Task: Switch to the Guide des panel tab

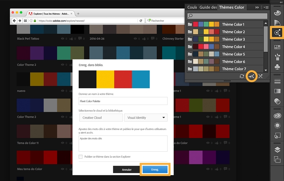Action: coord(208,7)
